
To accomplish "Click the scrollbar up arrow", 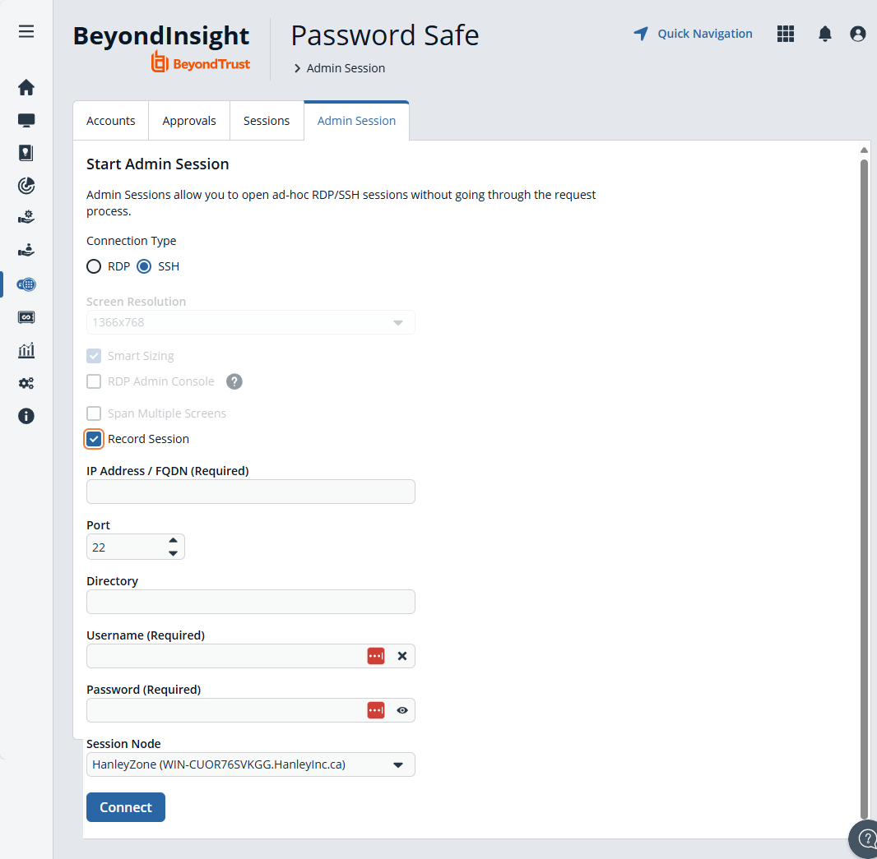I will click(x=864, y=150).
